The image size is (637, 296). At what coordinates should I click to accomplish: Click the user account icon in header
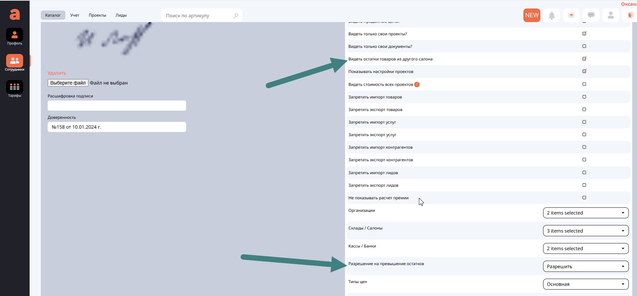(x=611, y=15)
